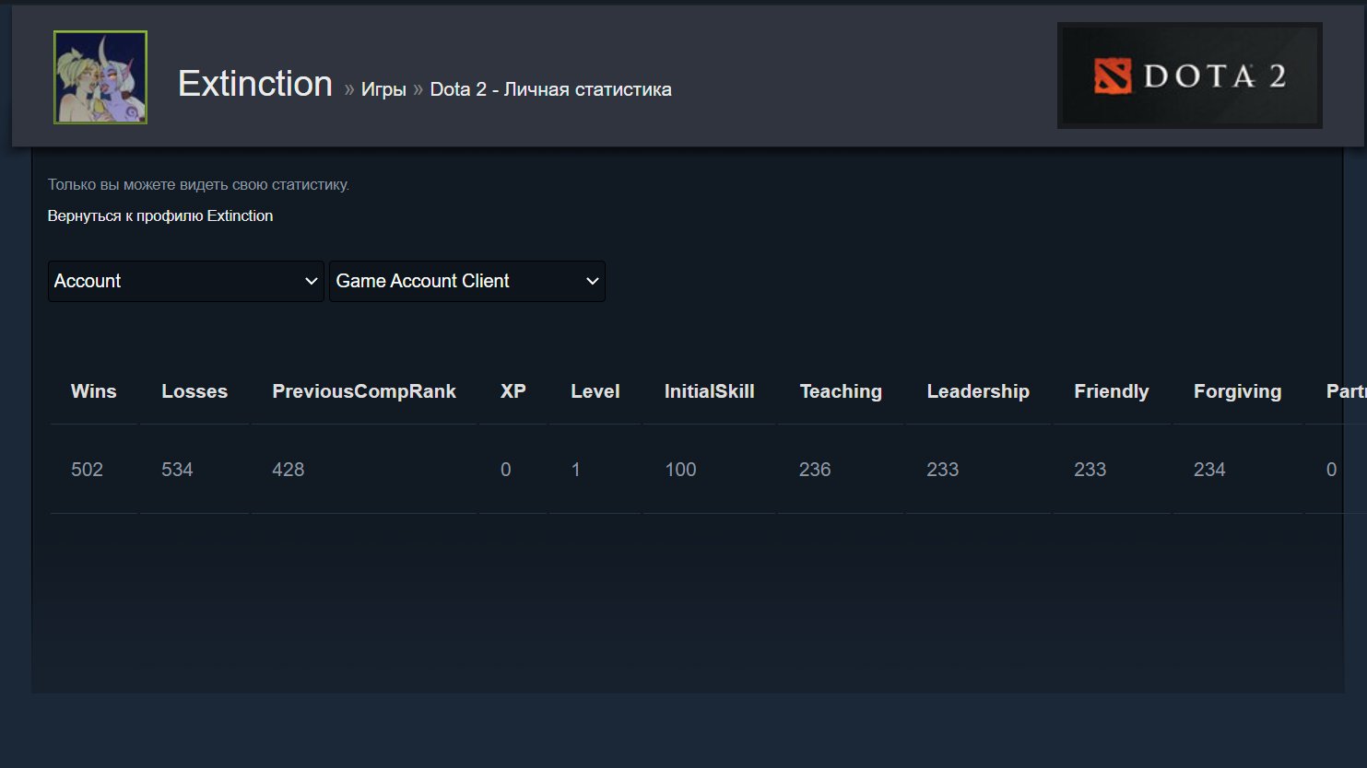Select the Teaching value 236
The height and width of the screenshot is (768, 1367).
click(815, 470)
